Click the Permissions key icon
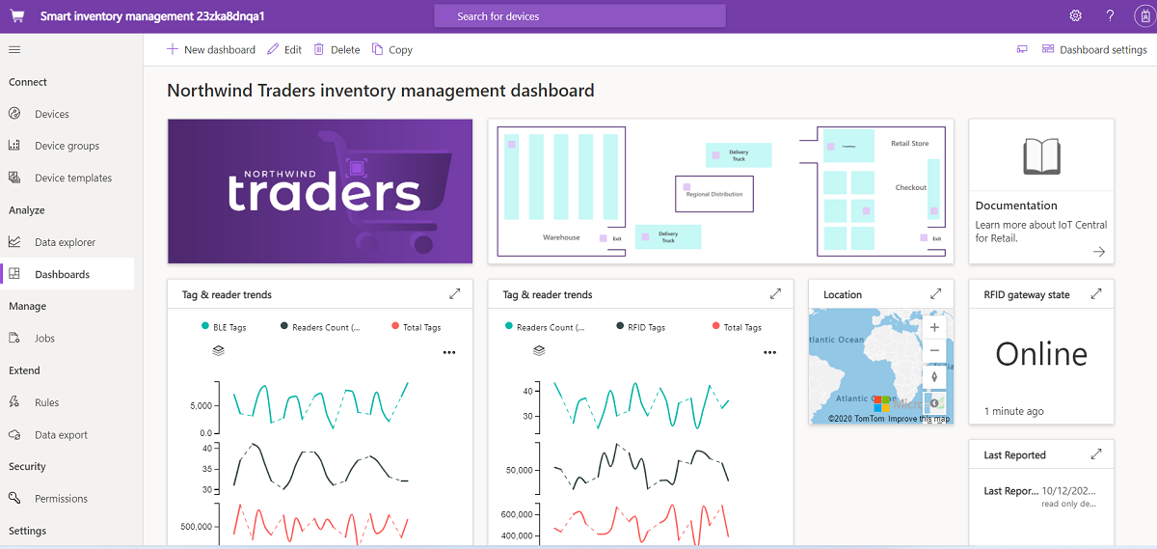Image resolution: width=1157 pixels, height=549 pixels. click(x=14, y=499)
